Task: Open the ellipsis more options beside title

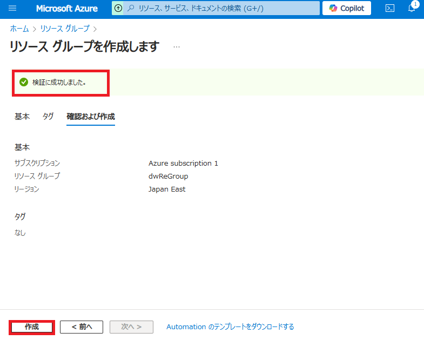Action: pyautogui.click(x=177, y=47)
